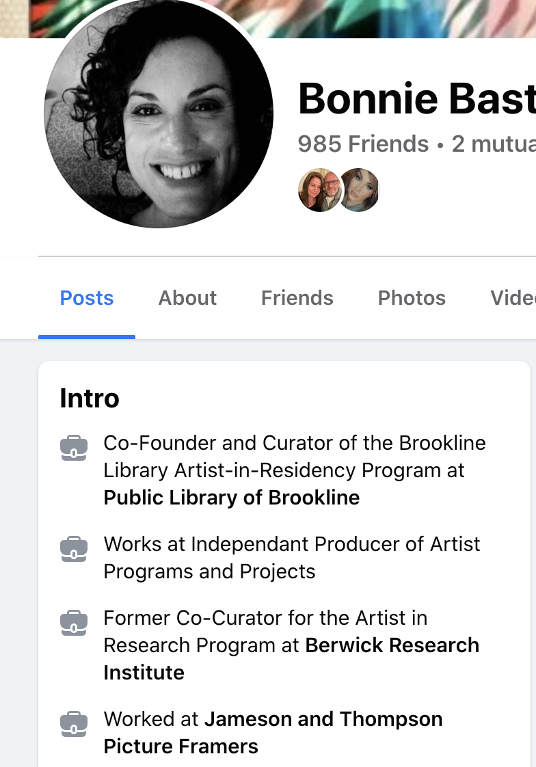Click the first mutual friend avatar with the couple
This screenshot has width=536, height=767.
pyautogui.click(x=319, y=190)
